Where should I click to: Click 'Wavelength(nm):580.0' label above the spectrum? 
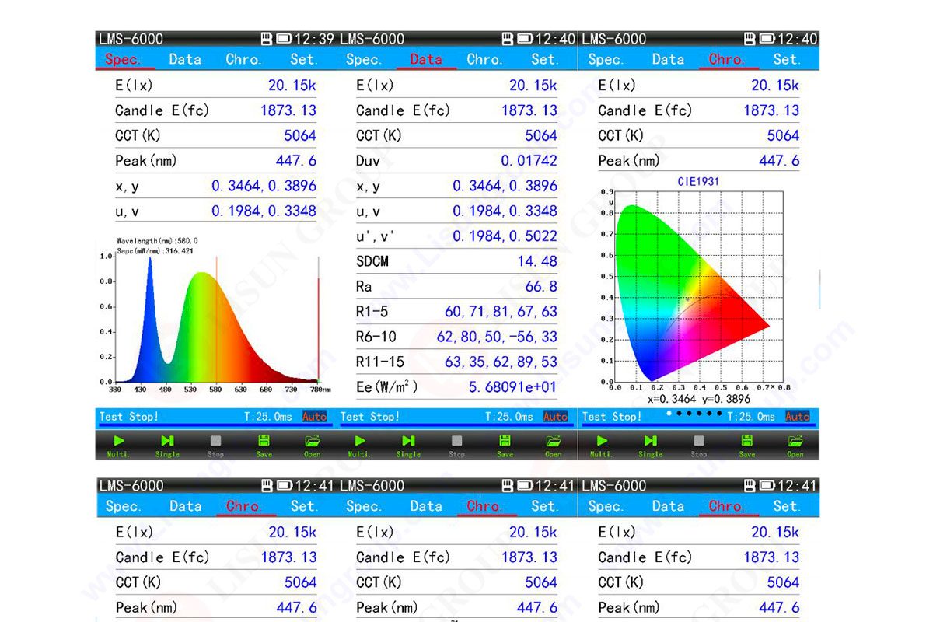tap(156, 241)
